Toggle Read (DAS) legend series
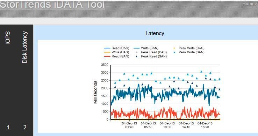Screen dimensions: 258x136 tap(117, 48)
